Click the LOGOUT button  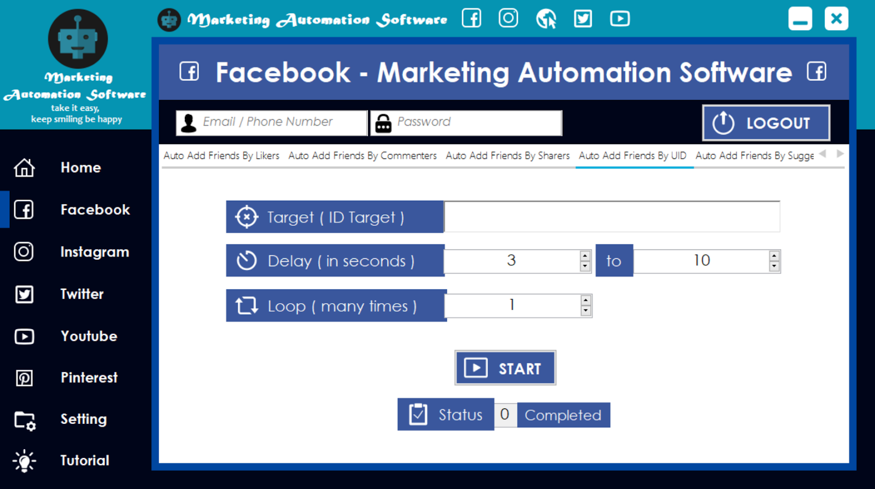[x=766, y=123]
